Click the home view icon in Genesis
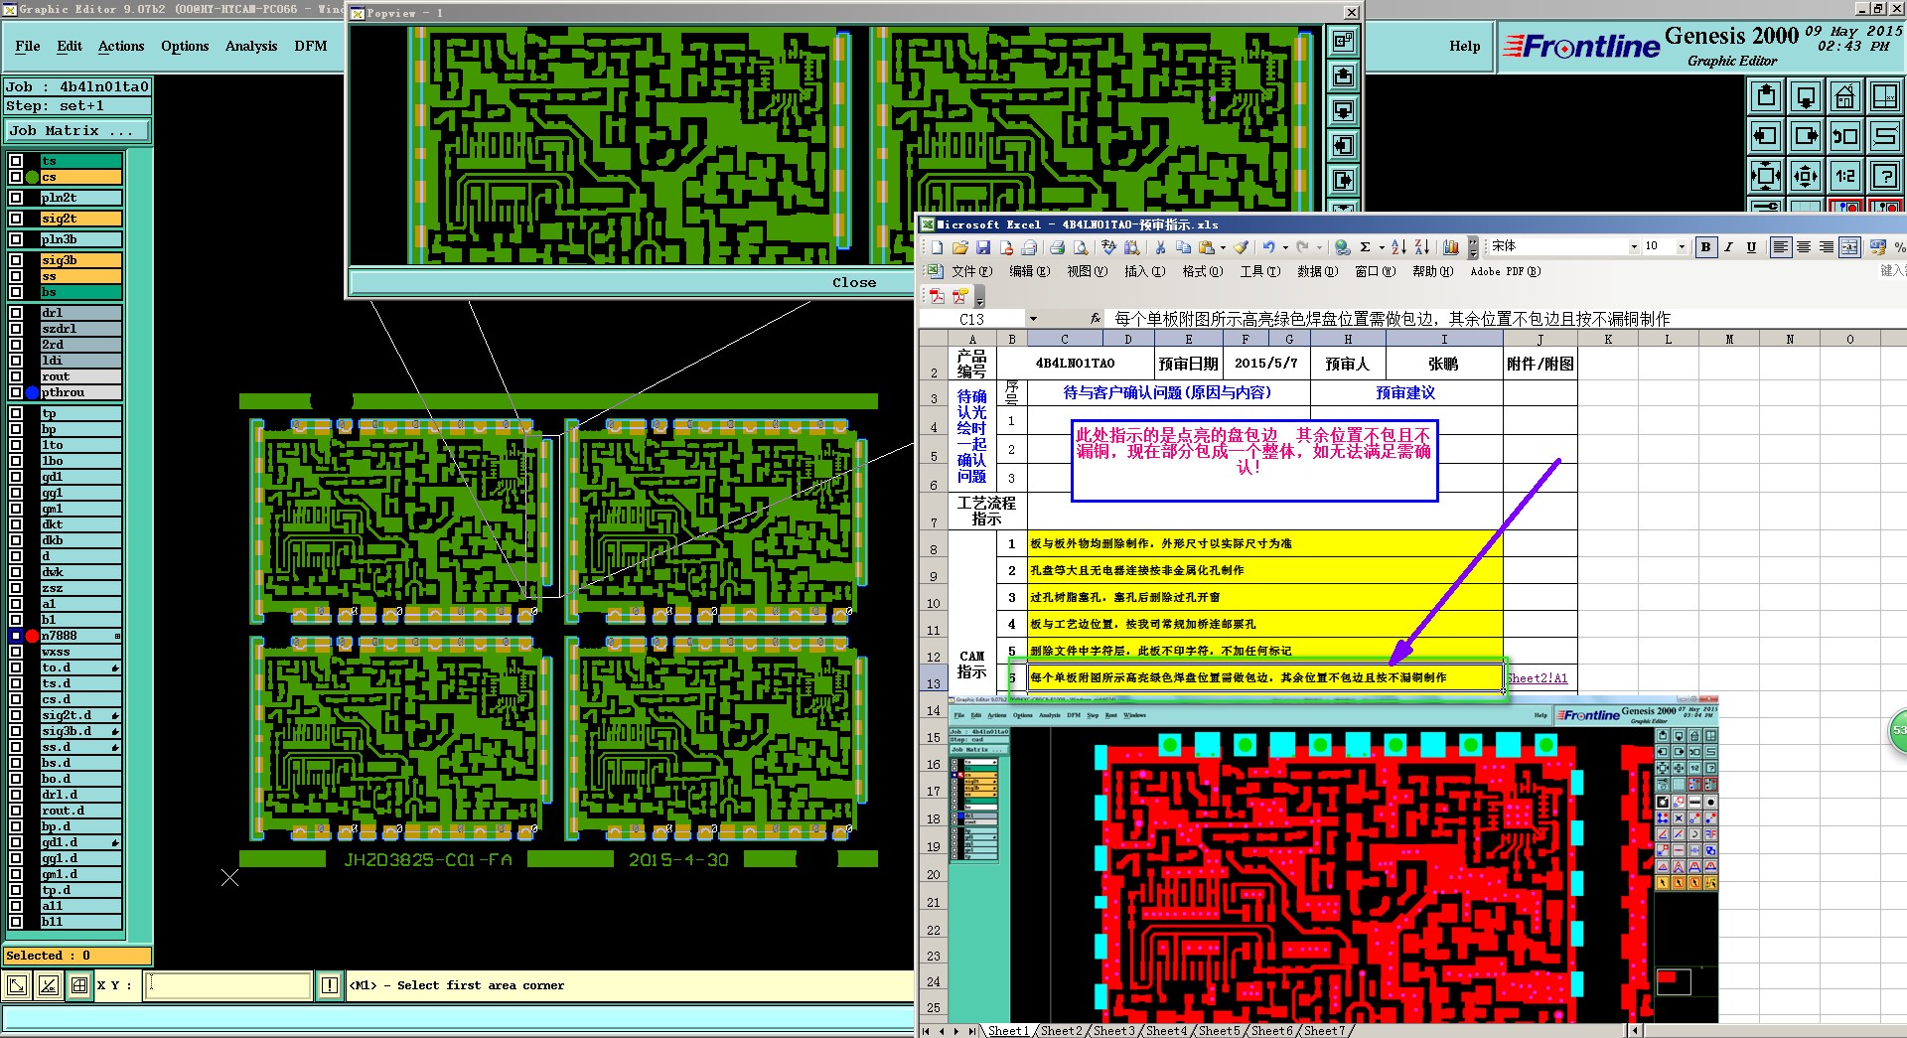This screenshot has width=1907, height=1038. click(1845, 96)
